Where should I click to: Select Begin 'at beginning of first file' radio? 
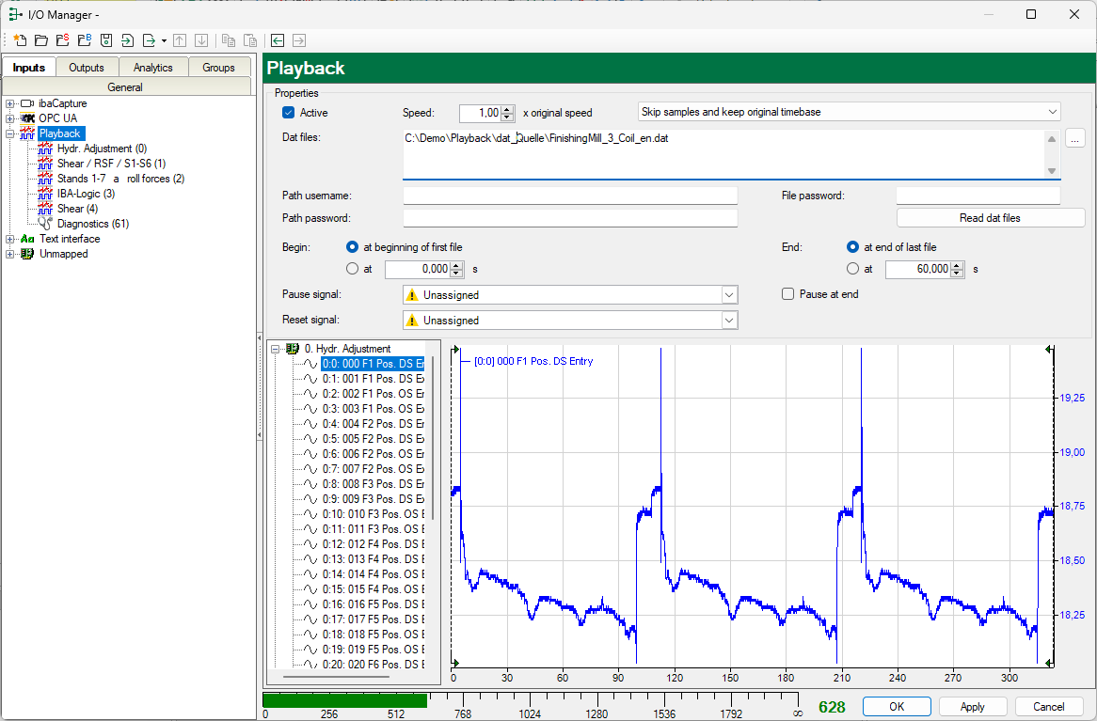353,247
